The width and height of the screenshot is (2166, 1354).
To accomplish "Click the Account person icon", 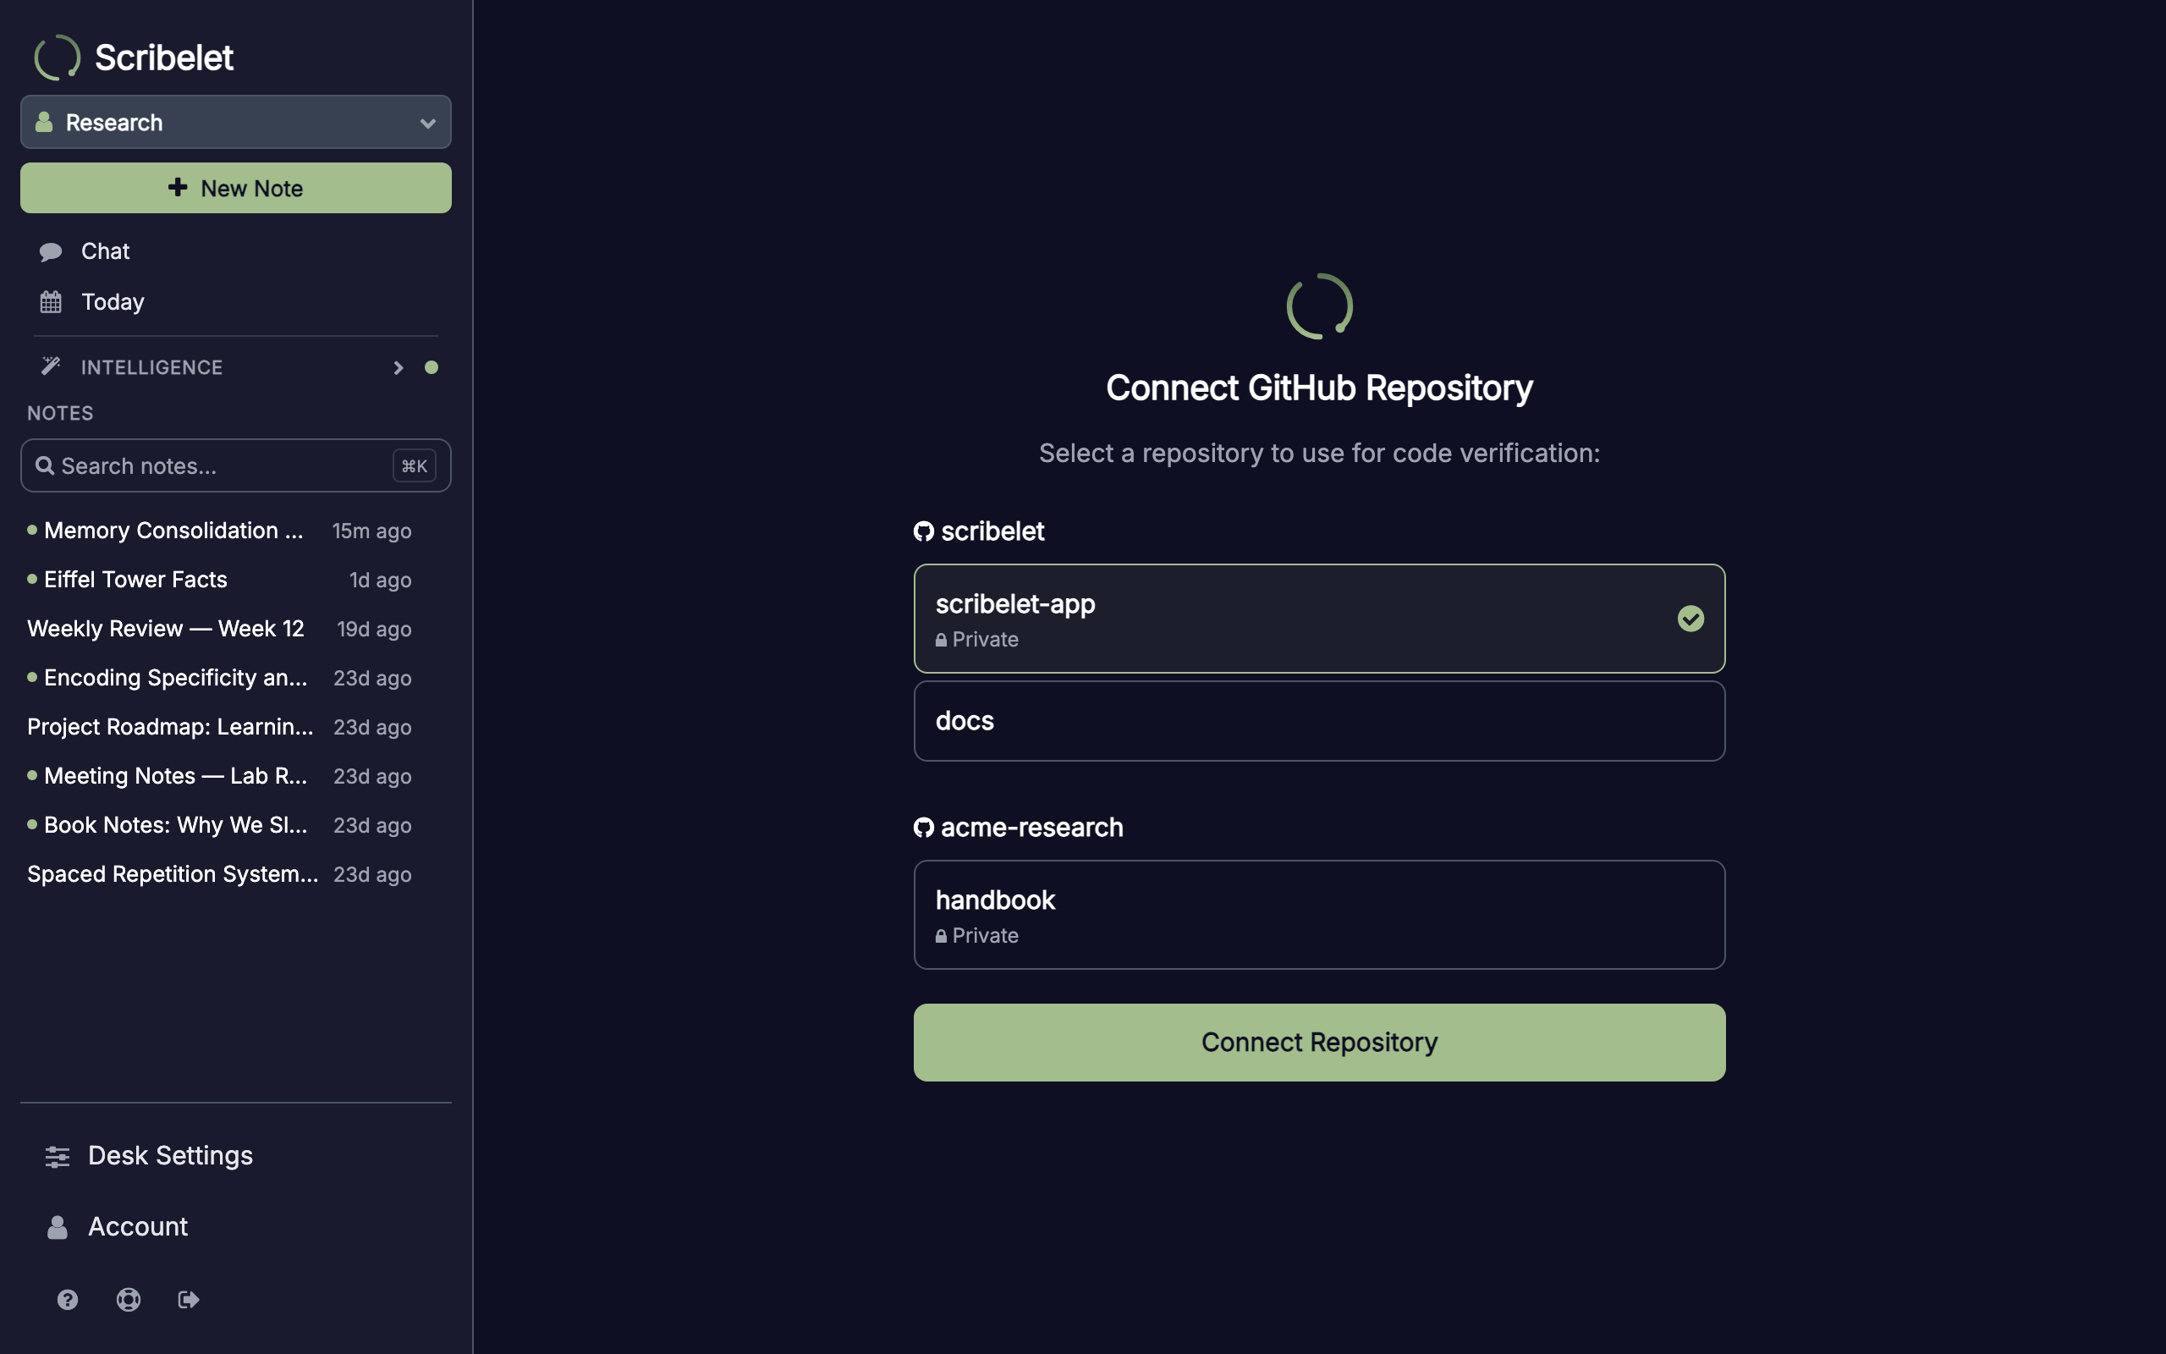I will tap(58, 1227).
